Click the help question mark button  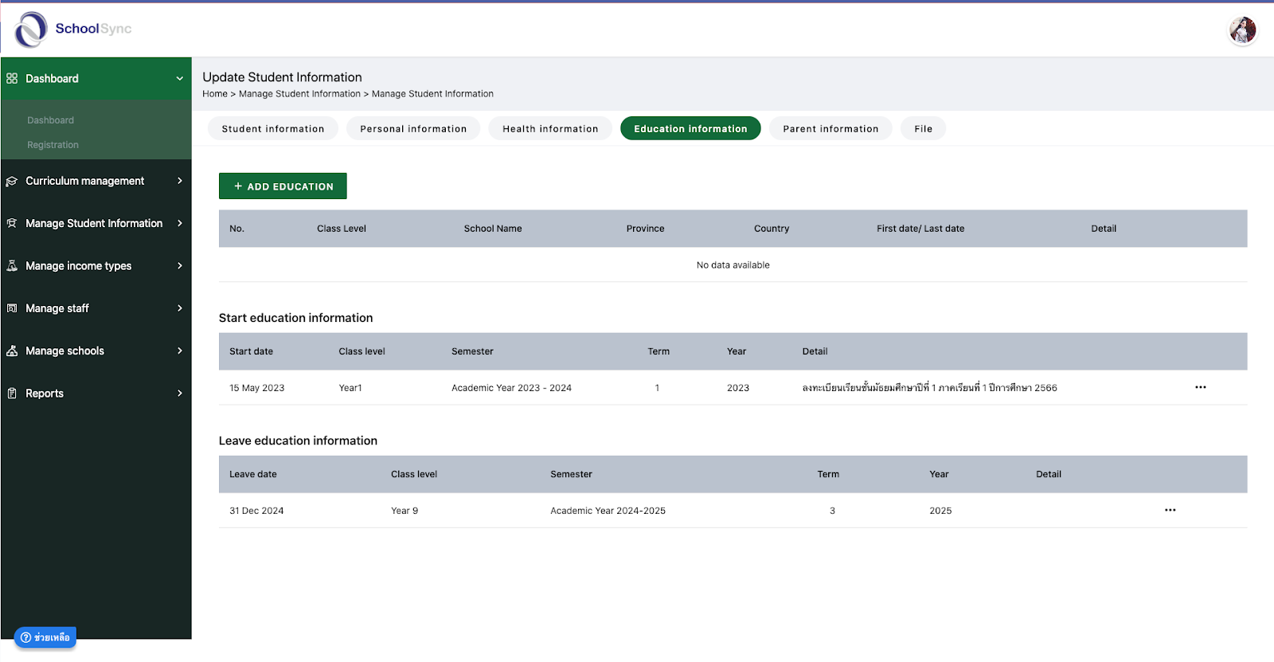pos(45,637)
